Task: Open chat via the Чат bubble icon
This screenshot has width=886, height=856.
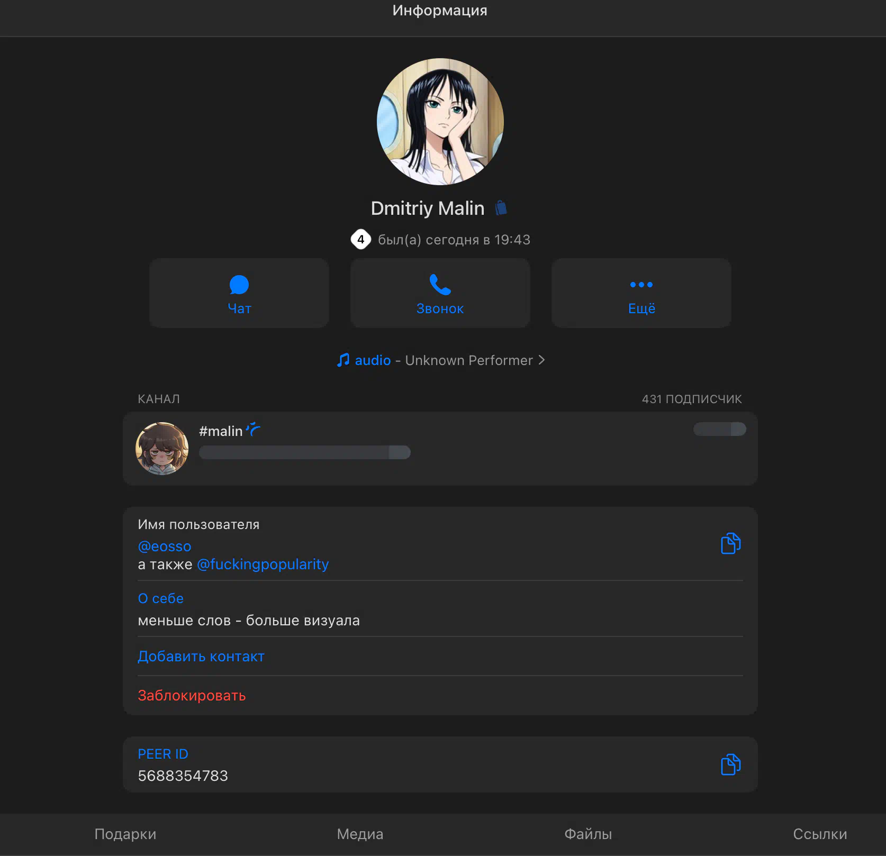Action: click(x=239, y=286)
